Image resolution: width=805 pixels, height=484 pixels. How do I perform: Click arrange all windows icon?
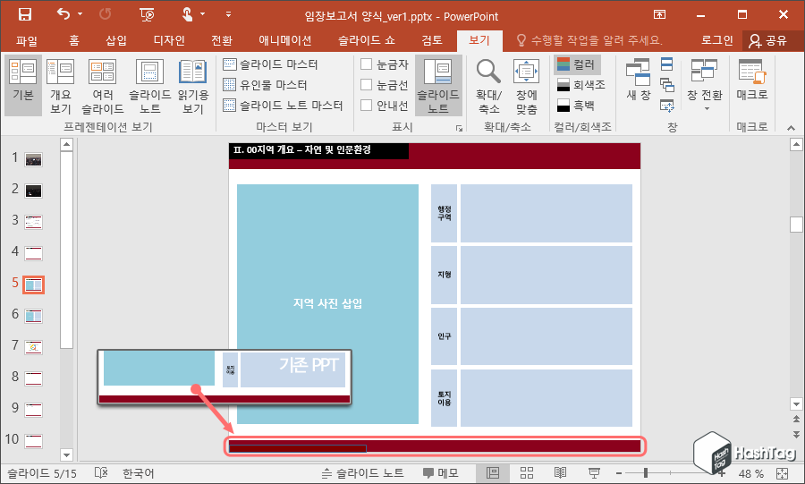coord(666,64)
